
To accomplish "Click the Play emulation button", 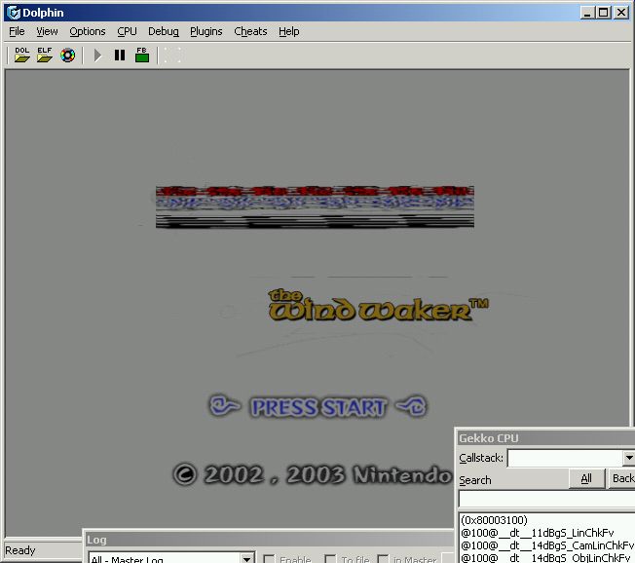I will 97,56.
